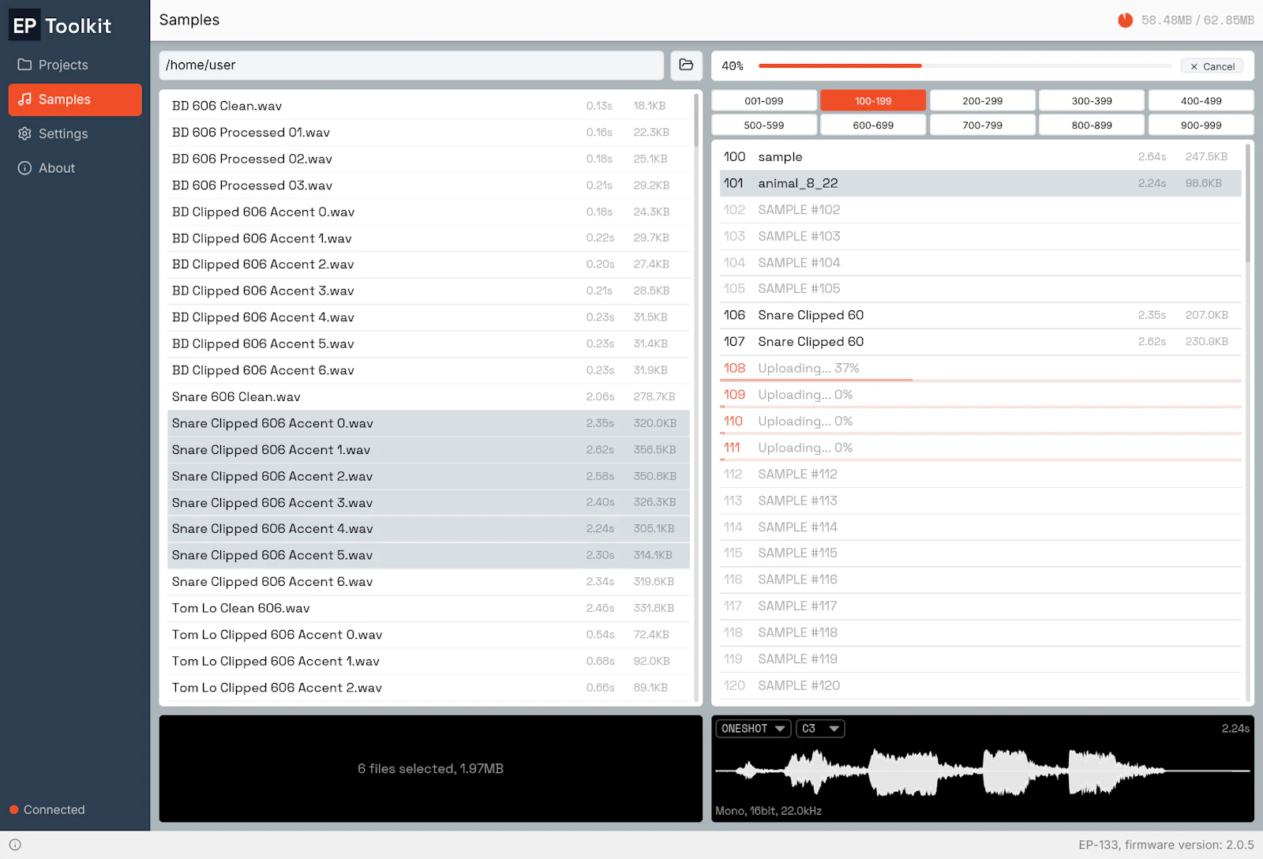Select BD 606 Clean.wav
Screen dimensions: 1263x859
[x=429, y=106]
